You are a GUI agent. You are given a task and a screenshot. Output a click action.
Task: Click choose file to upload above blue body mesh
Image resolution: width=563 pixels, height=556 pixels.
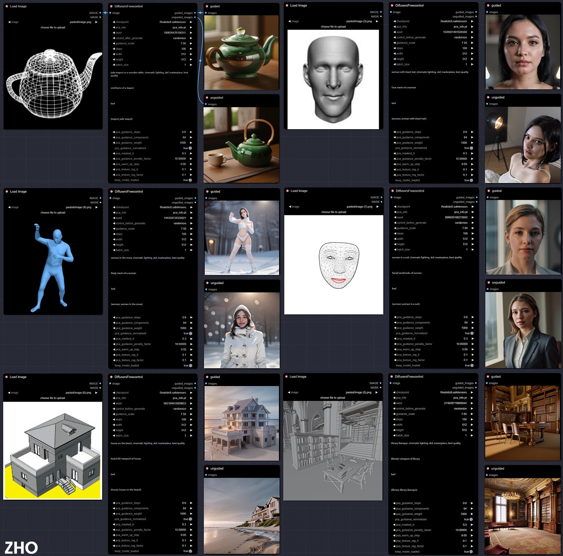[53, 212]
